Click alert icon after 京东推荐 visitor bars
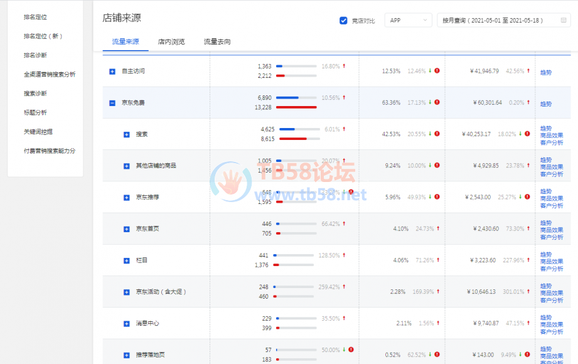Image resolution: width=578 pixels, height=364 pixels. click(x=351, y=192)
